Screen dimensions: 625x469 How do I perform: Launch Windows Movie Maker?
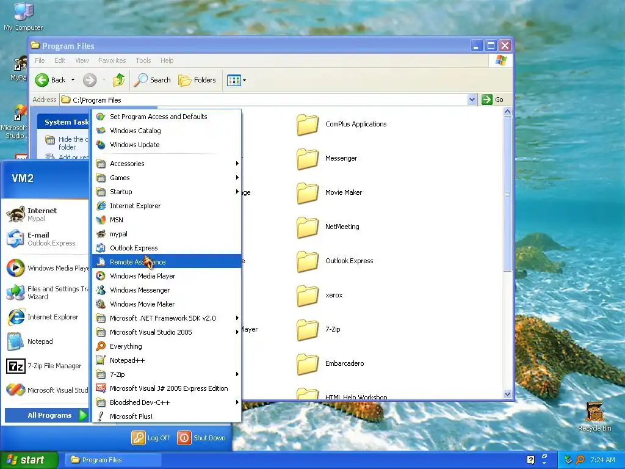[x=167, y=304]
